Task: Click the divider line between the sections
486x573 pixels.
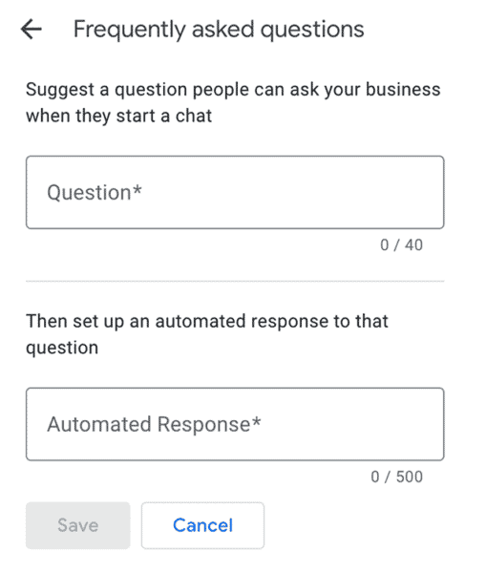Action: (x=235, y=282)
